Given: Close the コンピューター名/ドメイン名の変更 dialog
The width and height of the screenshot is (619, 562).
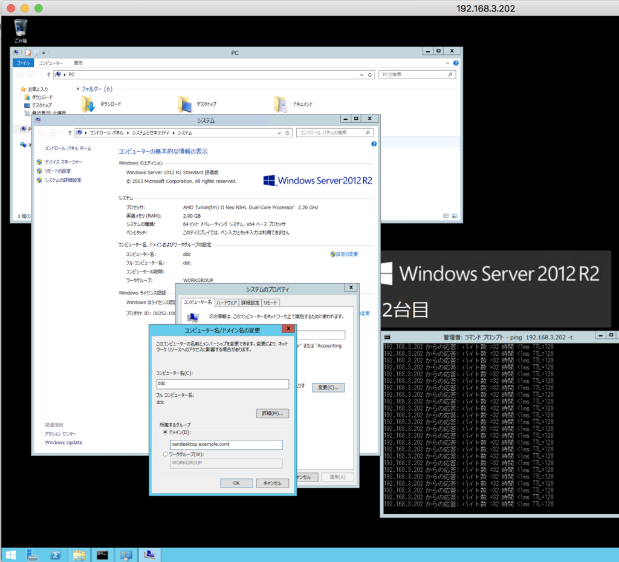Looking at the screenshot, I should pyautogui.click(x=288, y=328).
